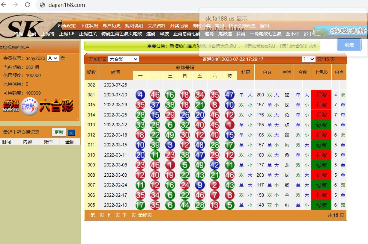
Task: Click the browser back arrow
Action: pyautogui.click(x=4, y=5)
